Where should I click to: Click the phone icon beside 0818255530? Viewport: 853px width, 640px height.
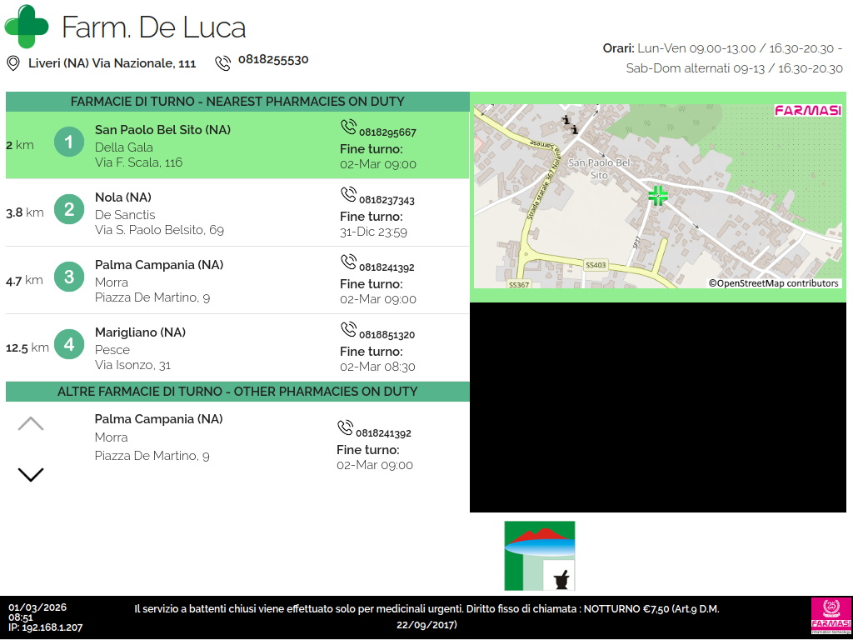(222, 63)
